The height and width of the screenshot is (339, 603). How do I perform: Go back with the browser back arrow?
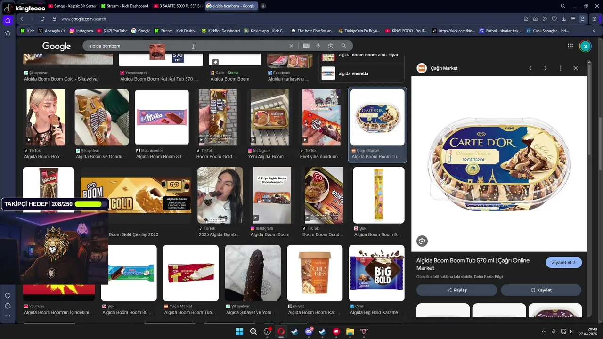click(22, 19)
